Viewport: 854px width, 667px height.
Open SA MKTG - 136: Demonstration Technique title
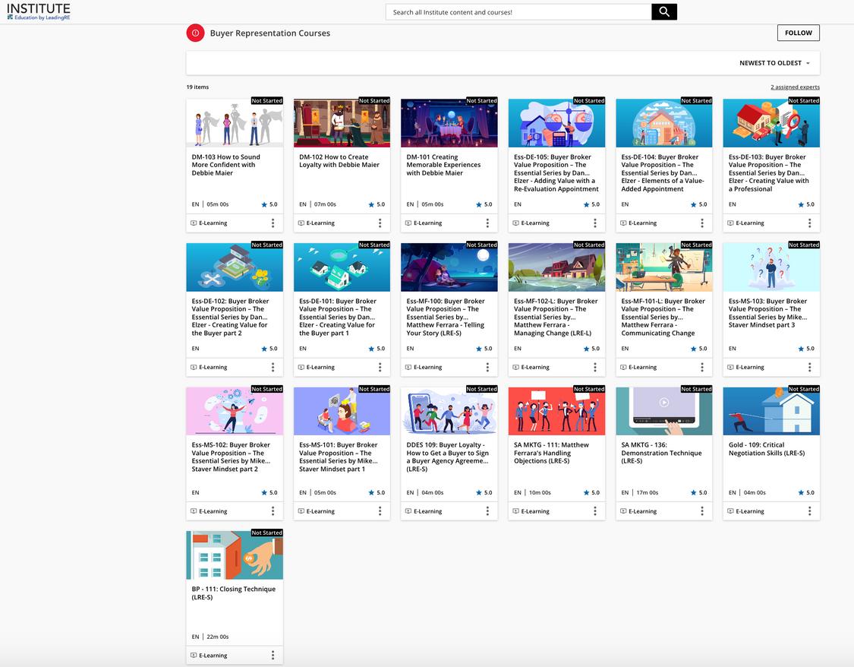(661, 453)
